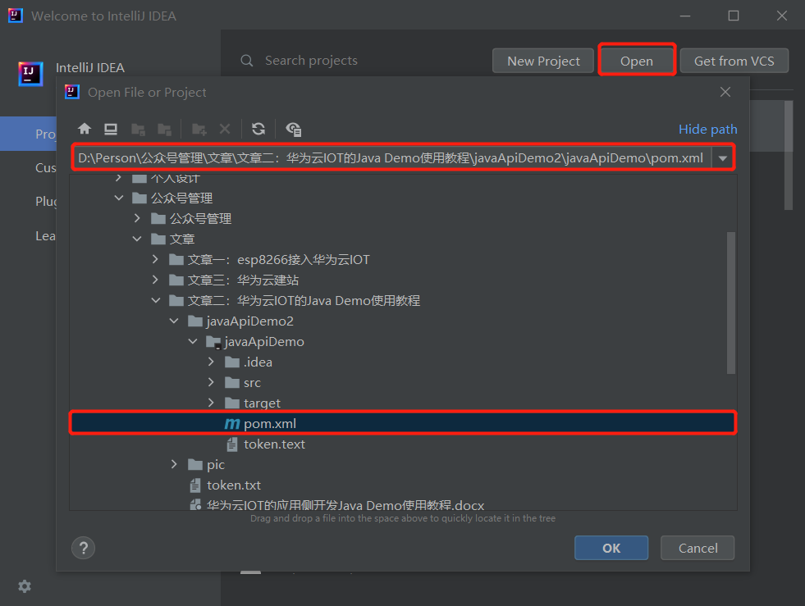Refresh the file tree
Screen dimensions: 805x606
pos(258,129)
